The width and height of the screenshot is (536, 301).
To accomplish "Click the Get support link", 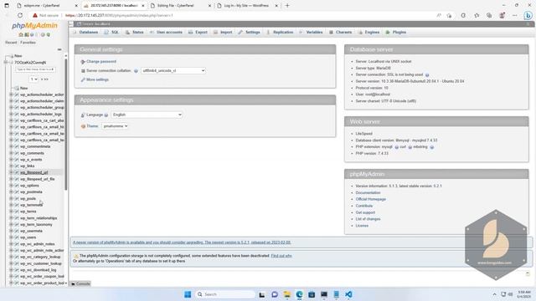I will click(365, 212).
